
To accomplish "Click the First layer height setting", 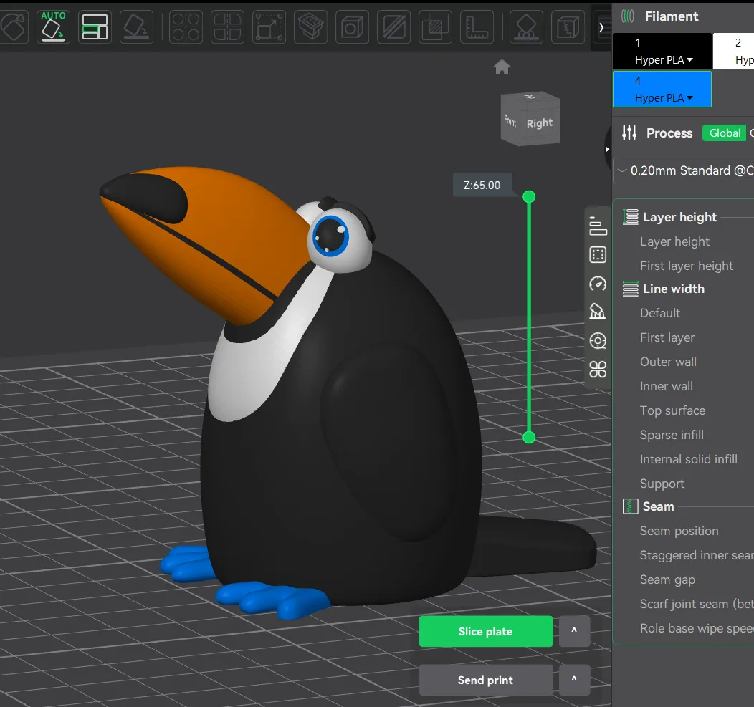I will [686, 266].
